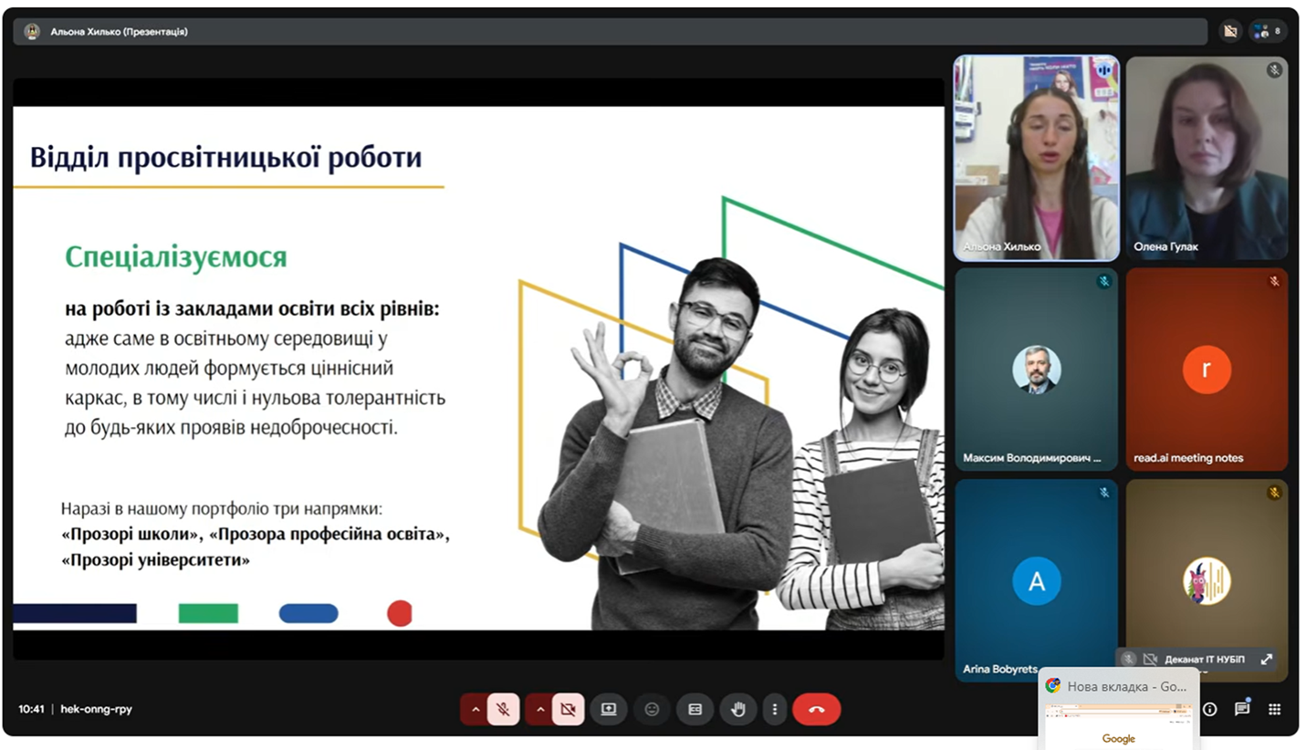Show the participants list with 8 people
This screenshot has height=750, width=1306.
pyautogui.click(x=1268, y=31)
